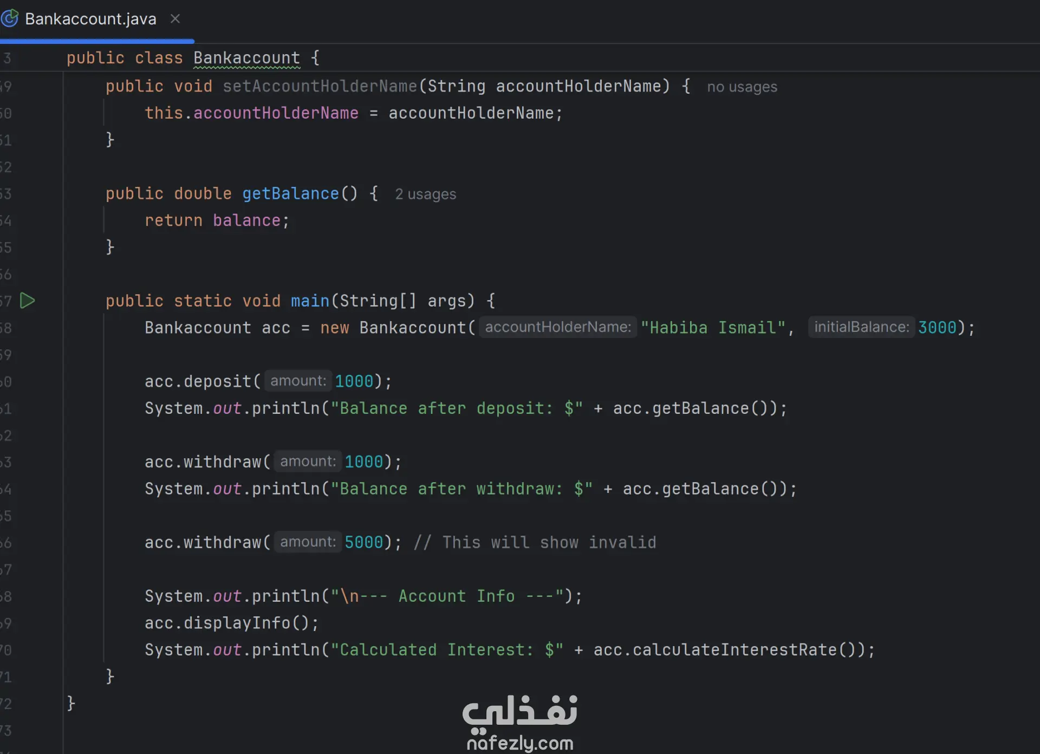Close the Bankaccount.java editor tab
The height and width of the screenshot is (754, 1040).
click(175, 19)
